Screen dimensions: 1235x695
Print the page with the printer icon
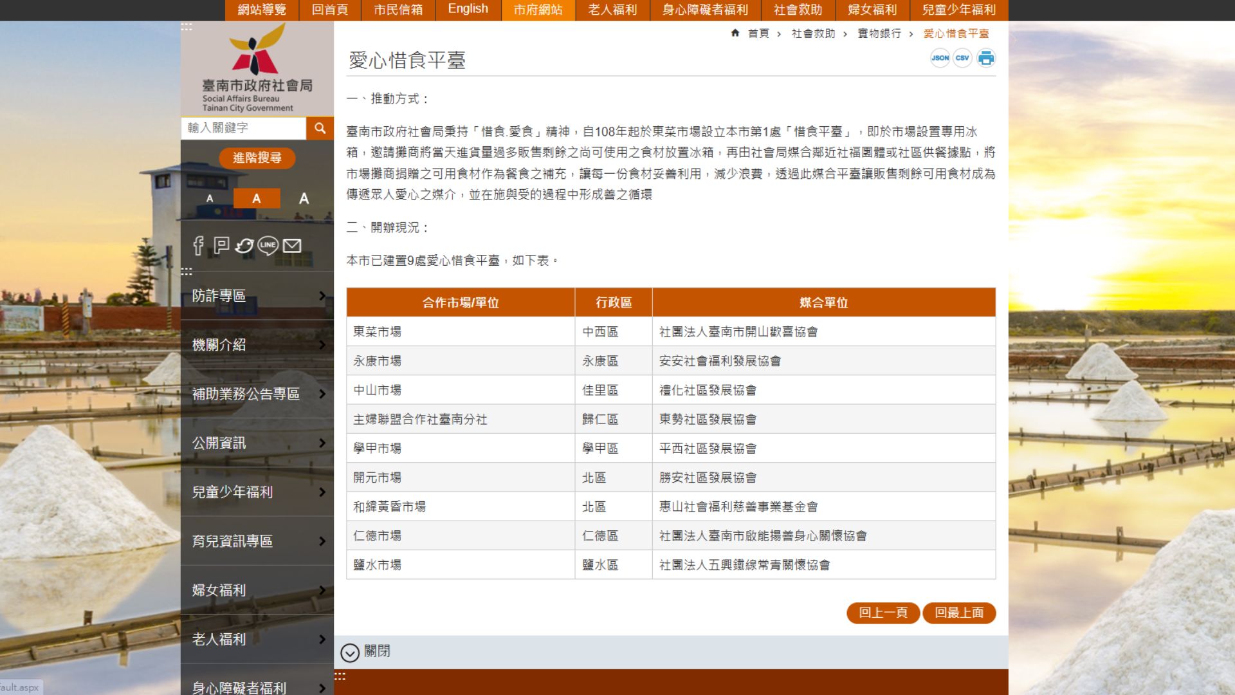[985, 59]
